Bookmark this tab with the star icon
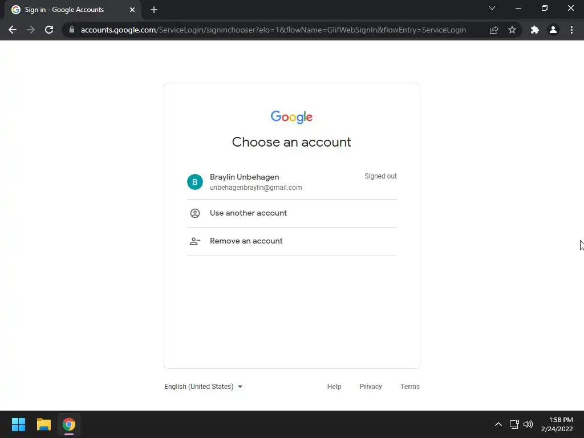 tap(512, 30)
